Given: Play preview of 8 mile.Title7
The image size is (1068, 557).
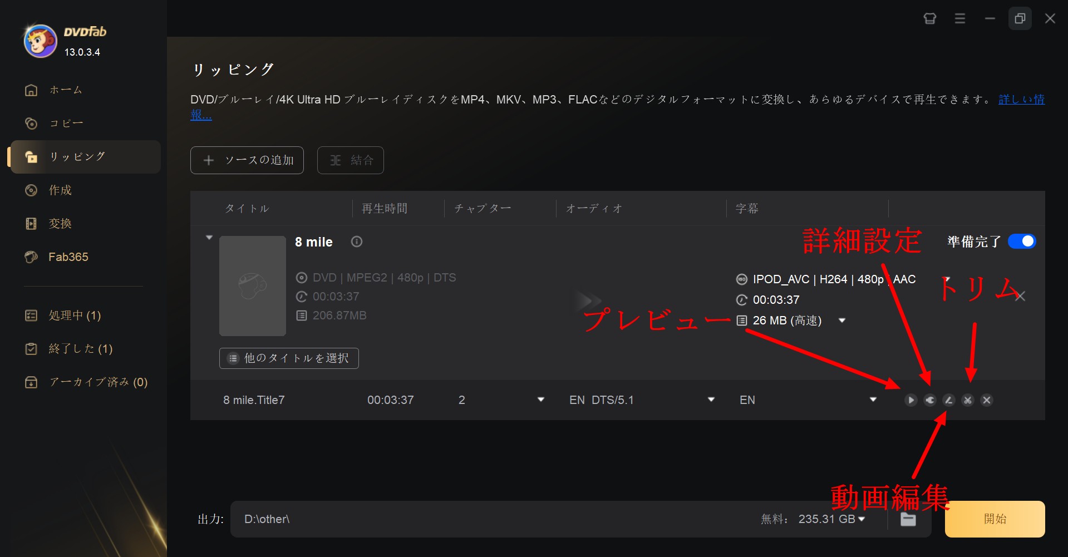Looking at the screenshot, I should point(910,400).
